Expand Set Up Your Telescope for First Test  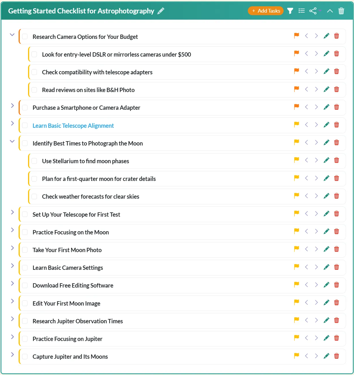(x=12, y=212)
